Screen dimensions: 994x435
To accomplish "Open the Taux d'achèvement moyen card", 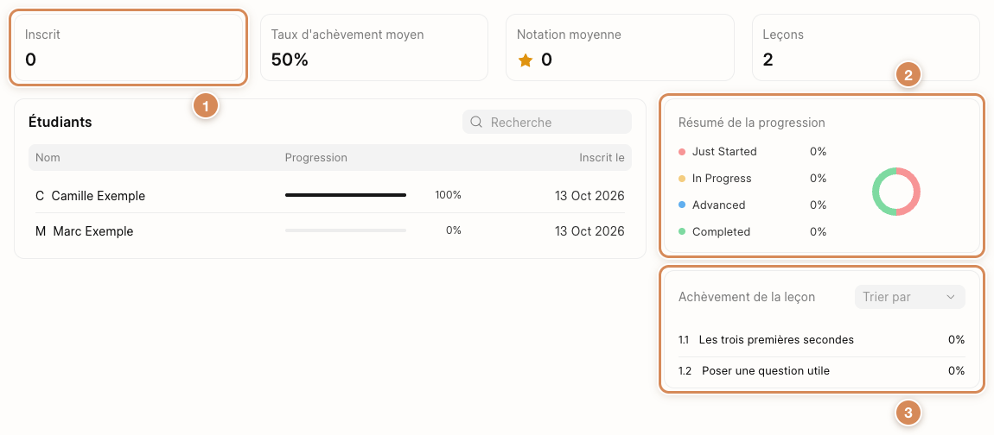I will 374,47.
